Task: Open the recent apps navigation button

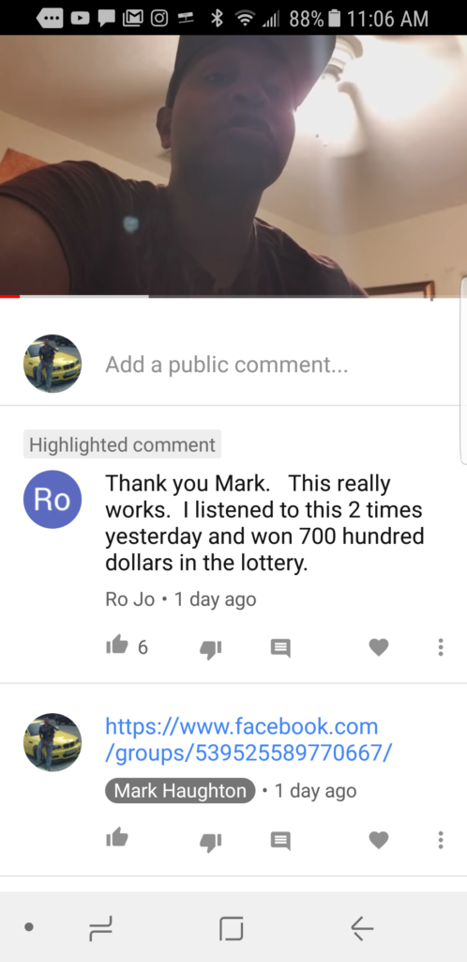Action: pyautogui.click(x=101, y=928)
